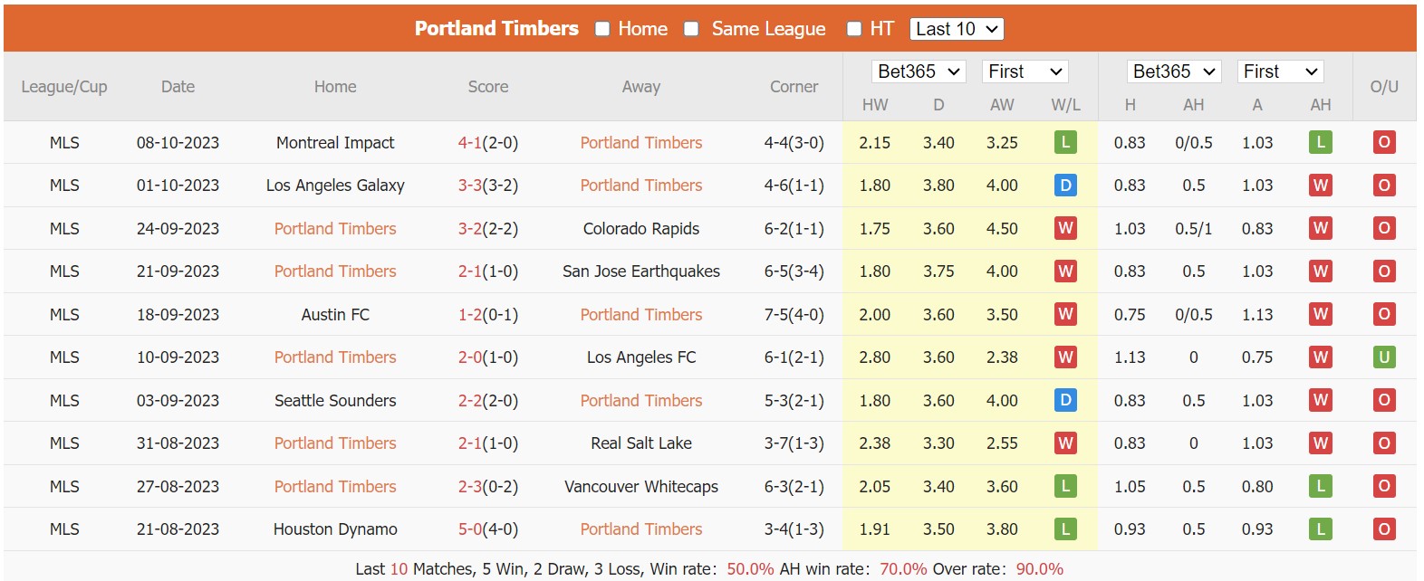The width and height of the screenshot is (1424, 581).
Task: Click the Portland Timbers link on the Seattle Sounders row
Action: pos(640,400)
